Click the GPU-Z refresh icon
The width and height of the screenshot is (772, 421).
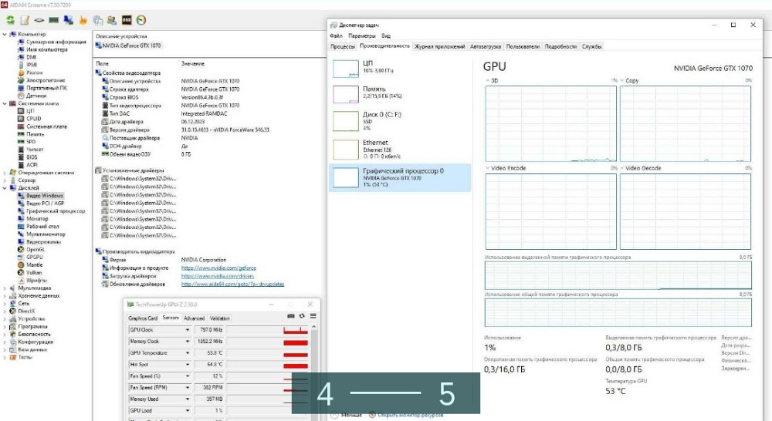(x=302, y=316)
